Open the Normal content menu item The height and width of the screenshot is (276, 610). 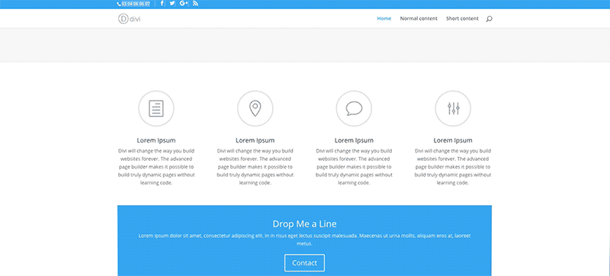point(419,18)
